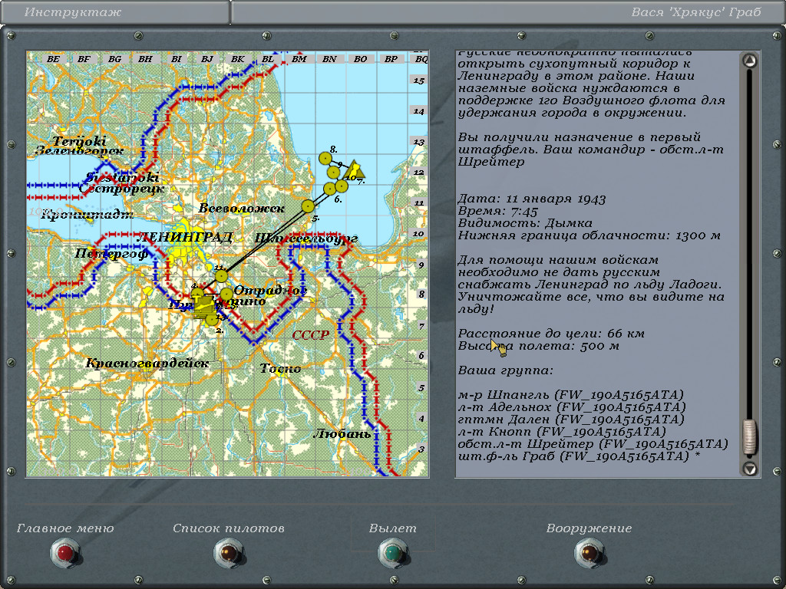Click group entry л-т Кнопп
Viewport: 786px width, 589px height.
tap(561, 432)
